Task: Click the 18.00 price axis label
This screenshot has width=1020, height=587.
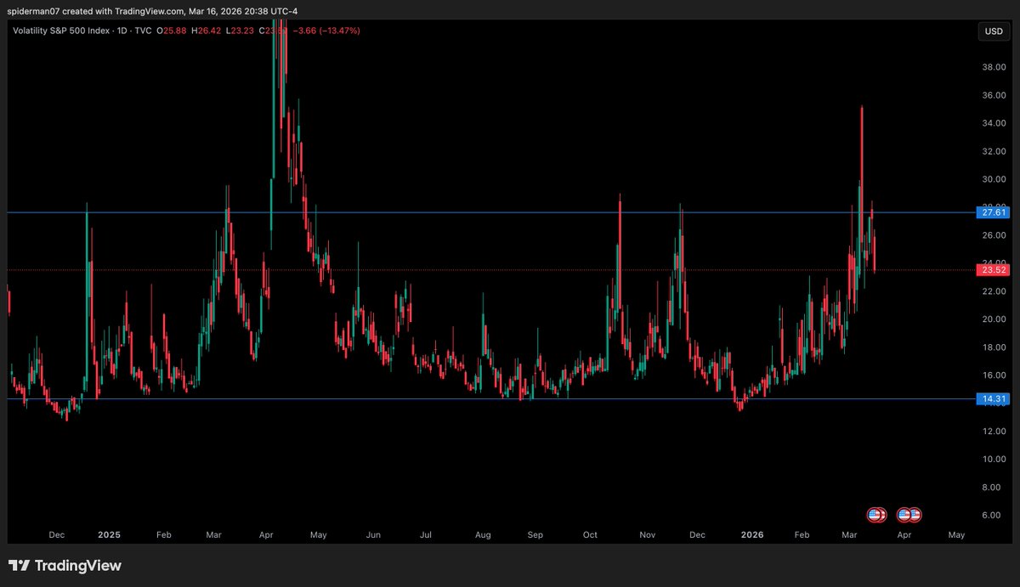Action: pyautogui.click(x=994, y=347)
